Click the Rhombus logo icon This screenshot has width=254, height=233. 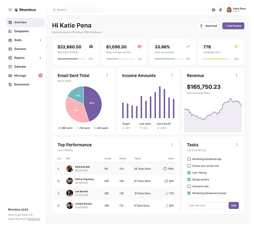pos(16,10)
